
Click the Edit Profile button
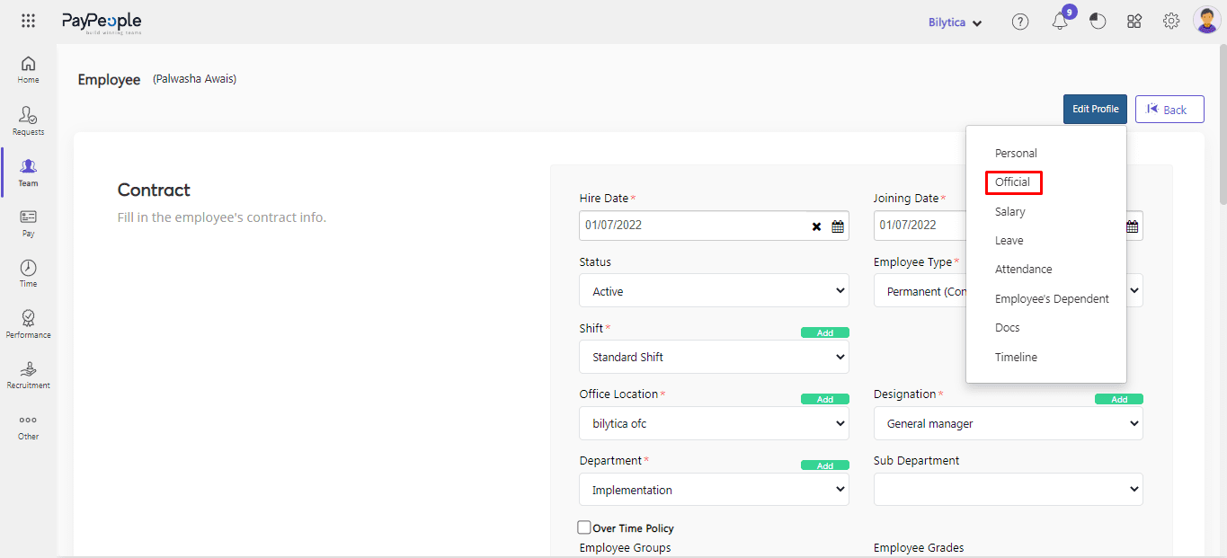(1094, 110)
